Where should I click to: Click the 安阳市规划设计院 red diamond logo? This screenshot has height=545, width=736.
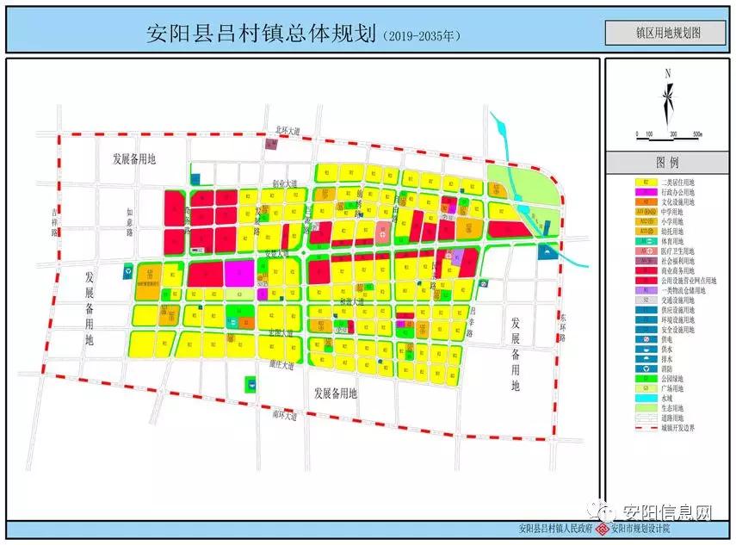click(x=602, y=529)
